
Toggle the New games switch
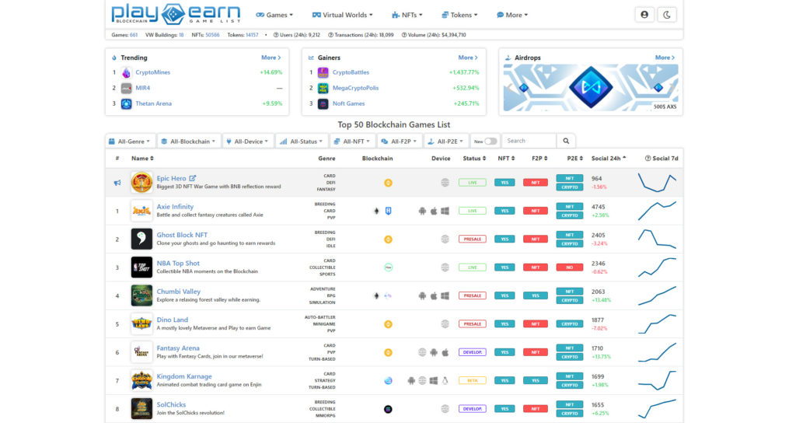click(x=491, y=142)
